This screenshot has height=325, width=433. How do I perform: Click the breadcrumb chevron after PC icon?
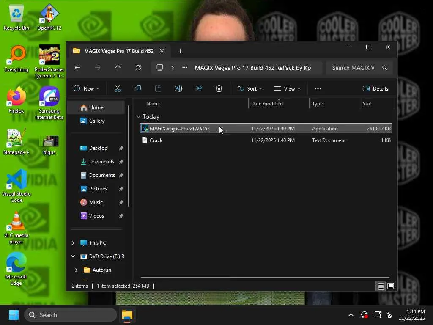[173, 68]
